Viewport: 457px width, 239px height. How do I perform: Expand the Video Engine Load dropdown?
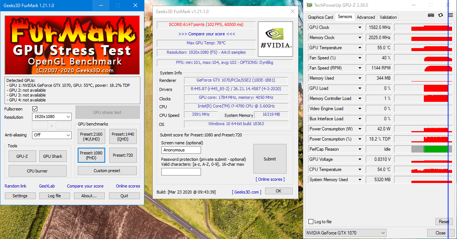coord(360,109)
